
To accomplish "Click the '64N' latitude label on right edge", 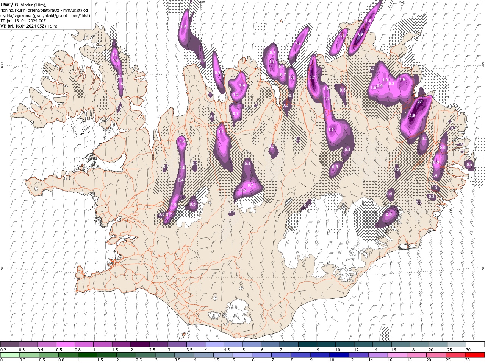I will (483, 267).
